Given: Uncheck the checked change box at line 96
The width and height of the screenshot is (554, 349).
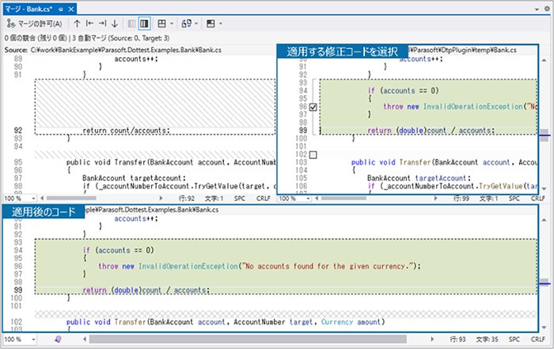Looking at the screenshot, I should click(314, 107).
